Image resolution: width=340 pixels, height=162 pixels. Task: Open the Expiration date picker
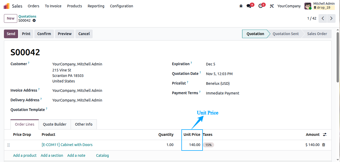coord(211,64)
